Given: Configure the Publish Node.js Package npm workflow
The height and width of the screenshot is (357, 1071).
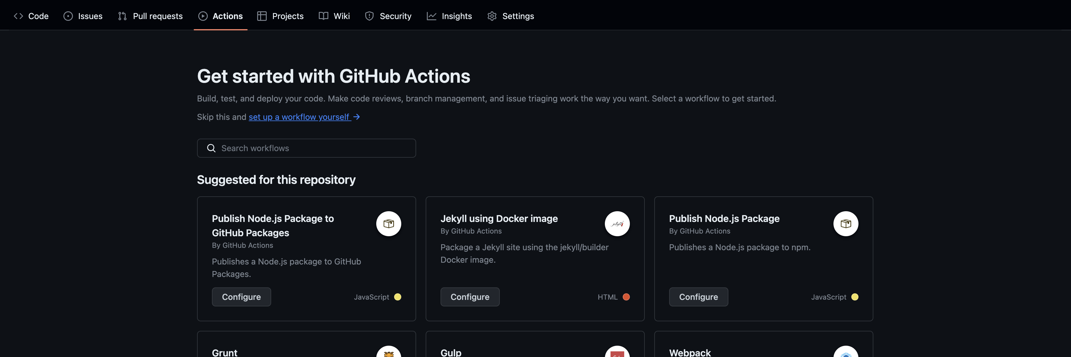Looking at the screenshot, I should [x=698, y=297].
